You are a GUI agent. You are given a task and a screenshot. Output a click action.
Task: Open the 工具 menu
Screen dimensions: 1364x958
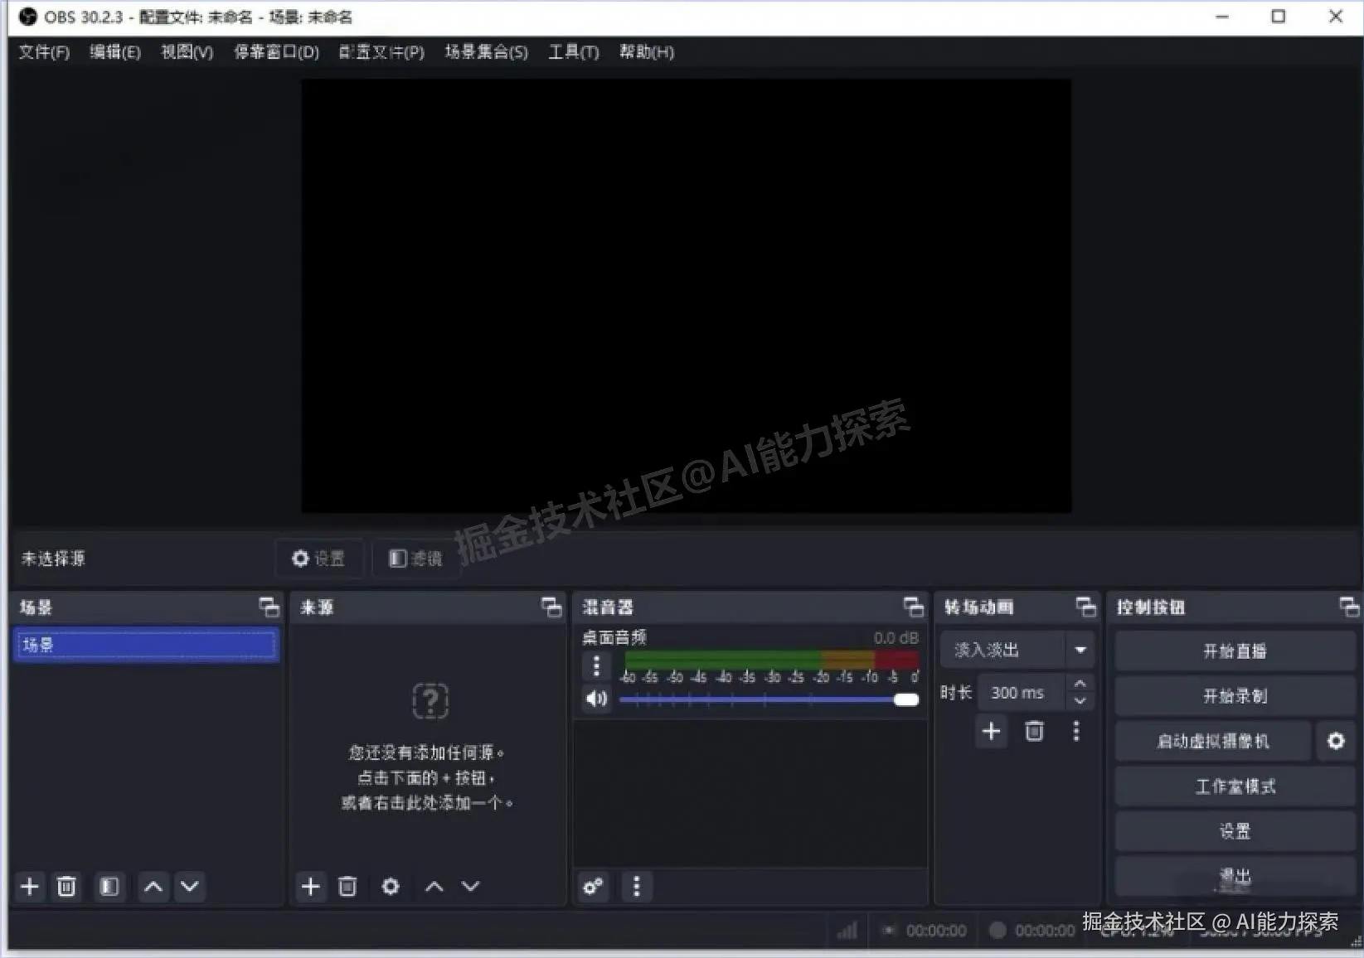coord(572,51)
